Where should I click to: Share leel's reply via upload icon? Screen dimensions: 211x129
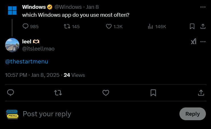(x=201, y=93)
